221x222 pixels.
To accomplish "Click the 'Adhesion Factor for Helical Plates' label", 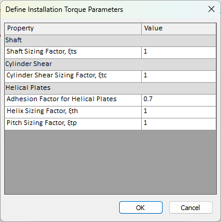I will pyautogui.click(x=61, y=99).
